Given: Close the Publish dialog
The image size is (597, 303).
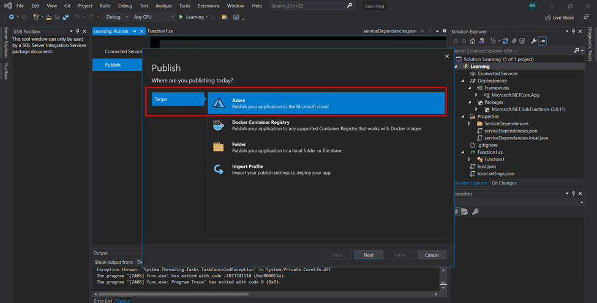Looking at the screenshot, I should pyautogui.click(x=447, y=56).
